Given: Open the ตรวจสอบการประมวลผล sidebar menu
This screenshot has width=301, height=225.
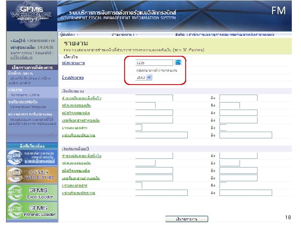Looking at the screenshot, I should (x=32, y=119).
